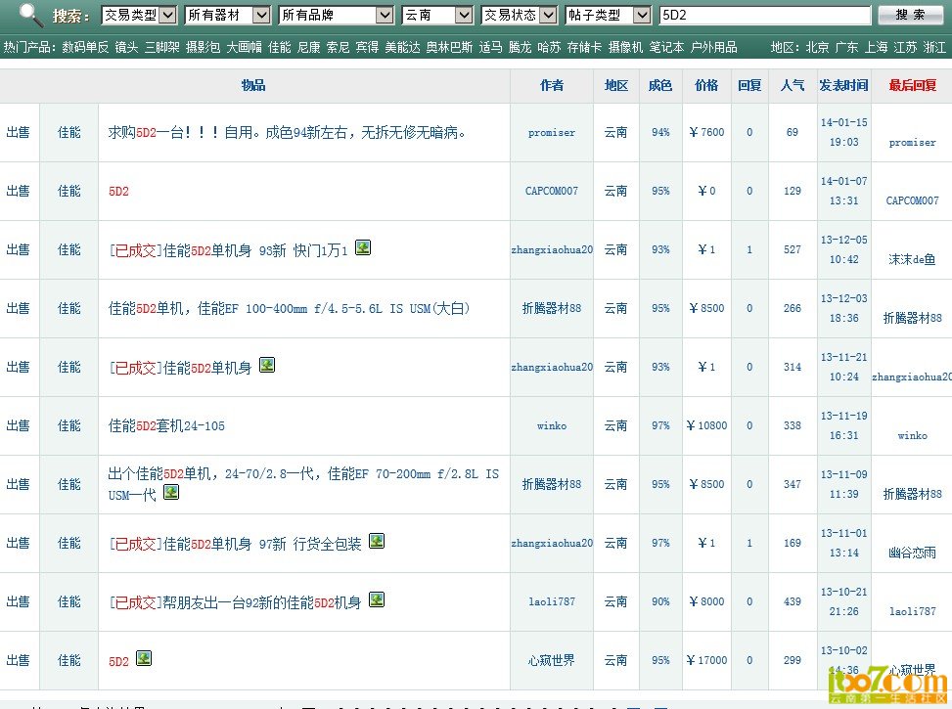Select 数码单反 hot product link
This screenshot has width=952, height=709.
tap(85, 47)
